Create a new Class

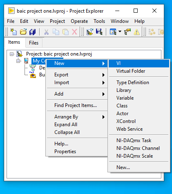[x=139, y=106]
